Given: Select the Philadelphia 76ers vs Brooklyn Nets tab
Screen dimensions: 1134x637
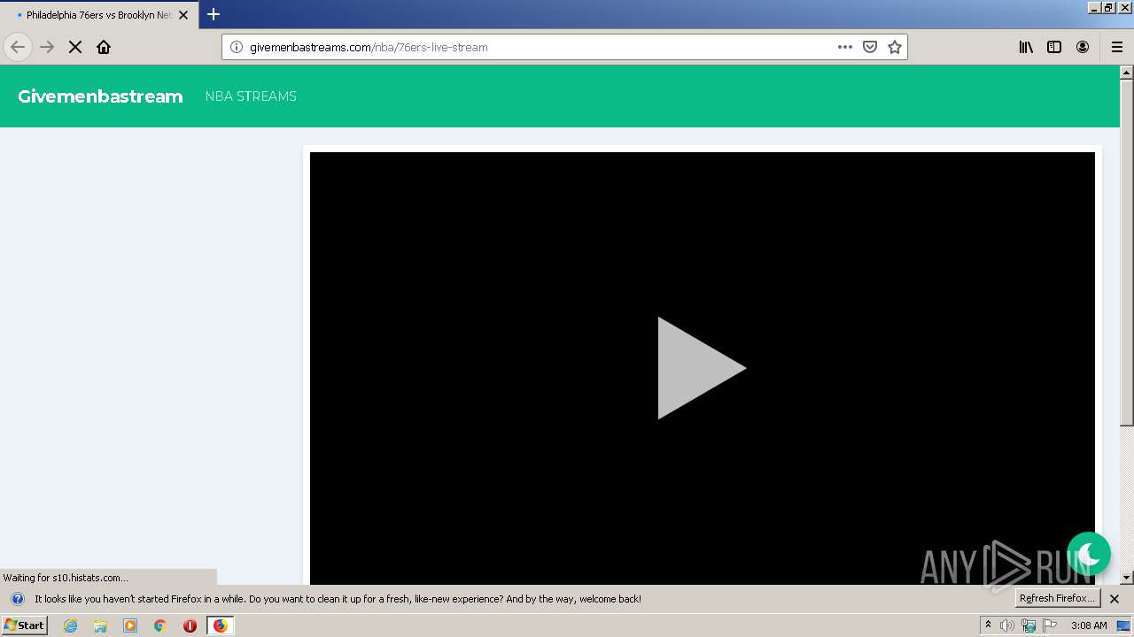Looking at the screenshot, I should pos(99,15).
